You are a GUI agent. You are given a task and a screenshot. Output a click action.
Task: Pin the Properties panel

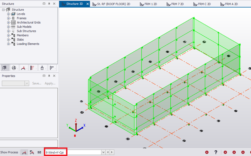point(49,76)
